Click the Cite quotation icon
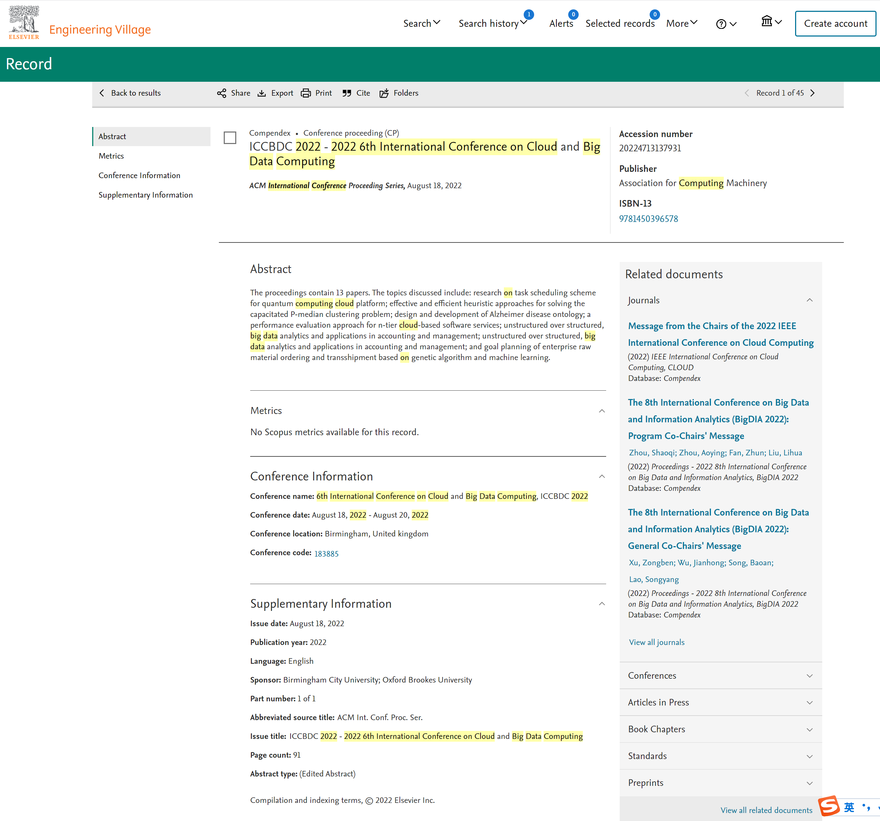This screenshot has width=880, height=821. 347,93
